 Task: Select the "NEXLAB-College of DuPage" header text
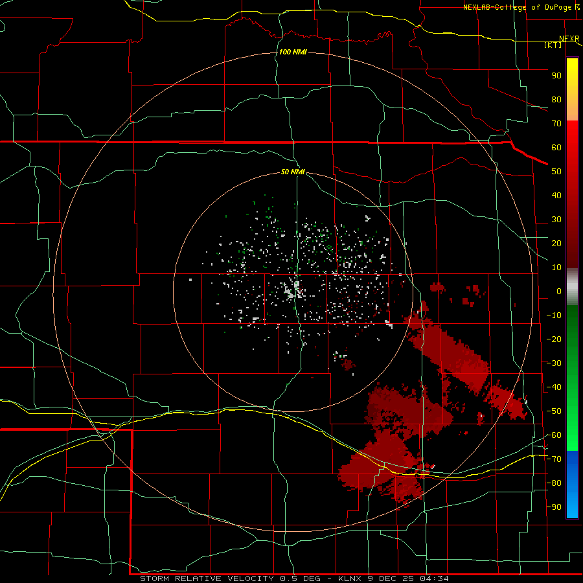tap(517, 7)
